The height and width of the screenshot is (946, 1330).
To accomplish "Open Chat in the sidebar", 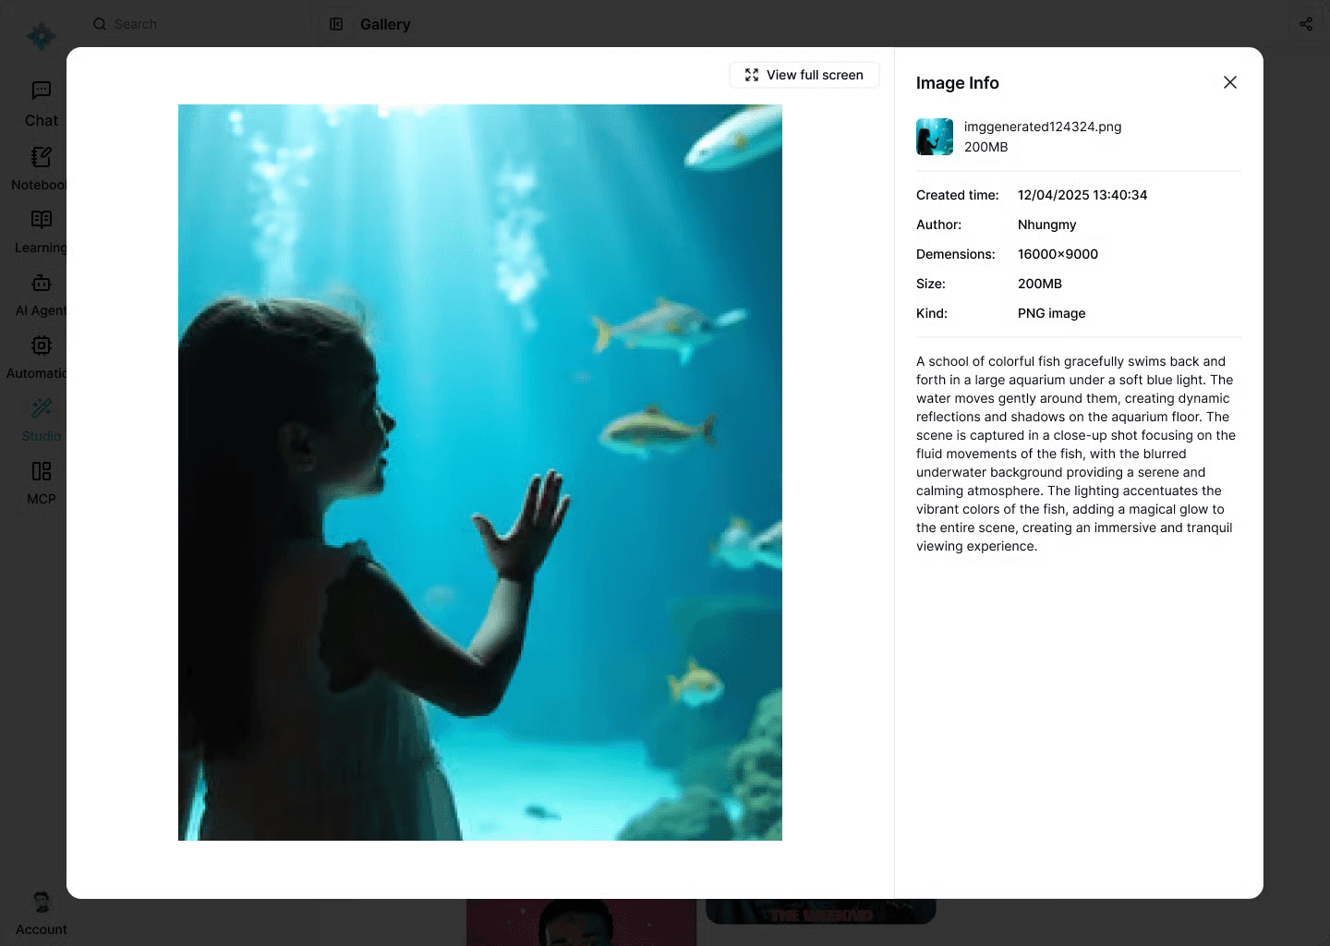I will pos(42,103).
